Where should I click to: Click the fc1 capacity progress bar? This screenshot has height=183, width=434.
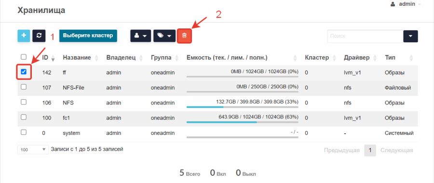tap(243, 122)
